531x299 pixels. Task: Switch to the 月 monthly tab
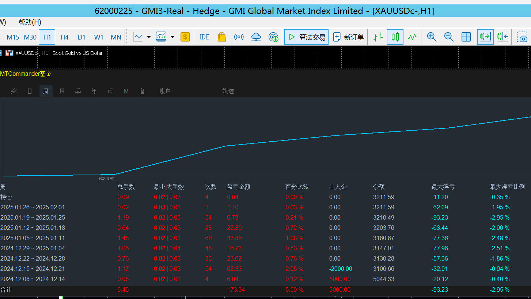point(62,91)
